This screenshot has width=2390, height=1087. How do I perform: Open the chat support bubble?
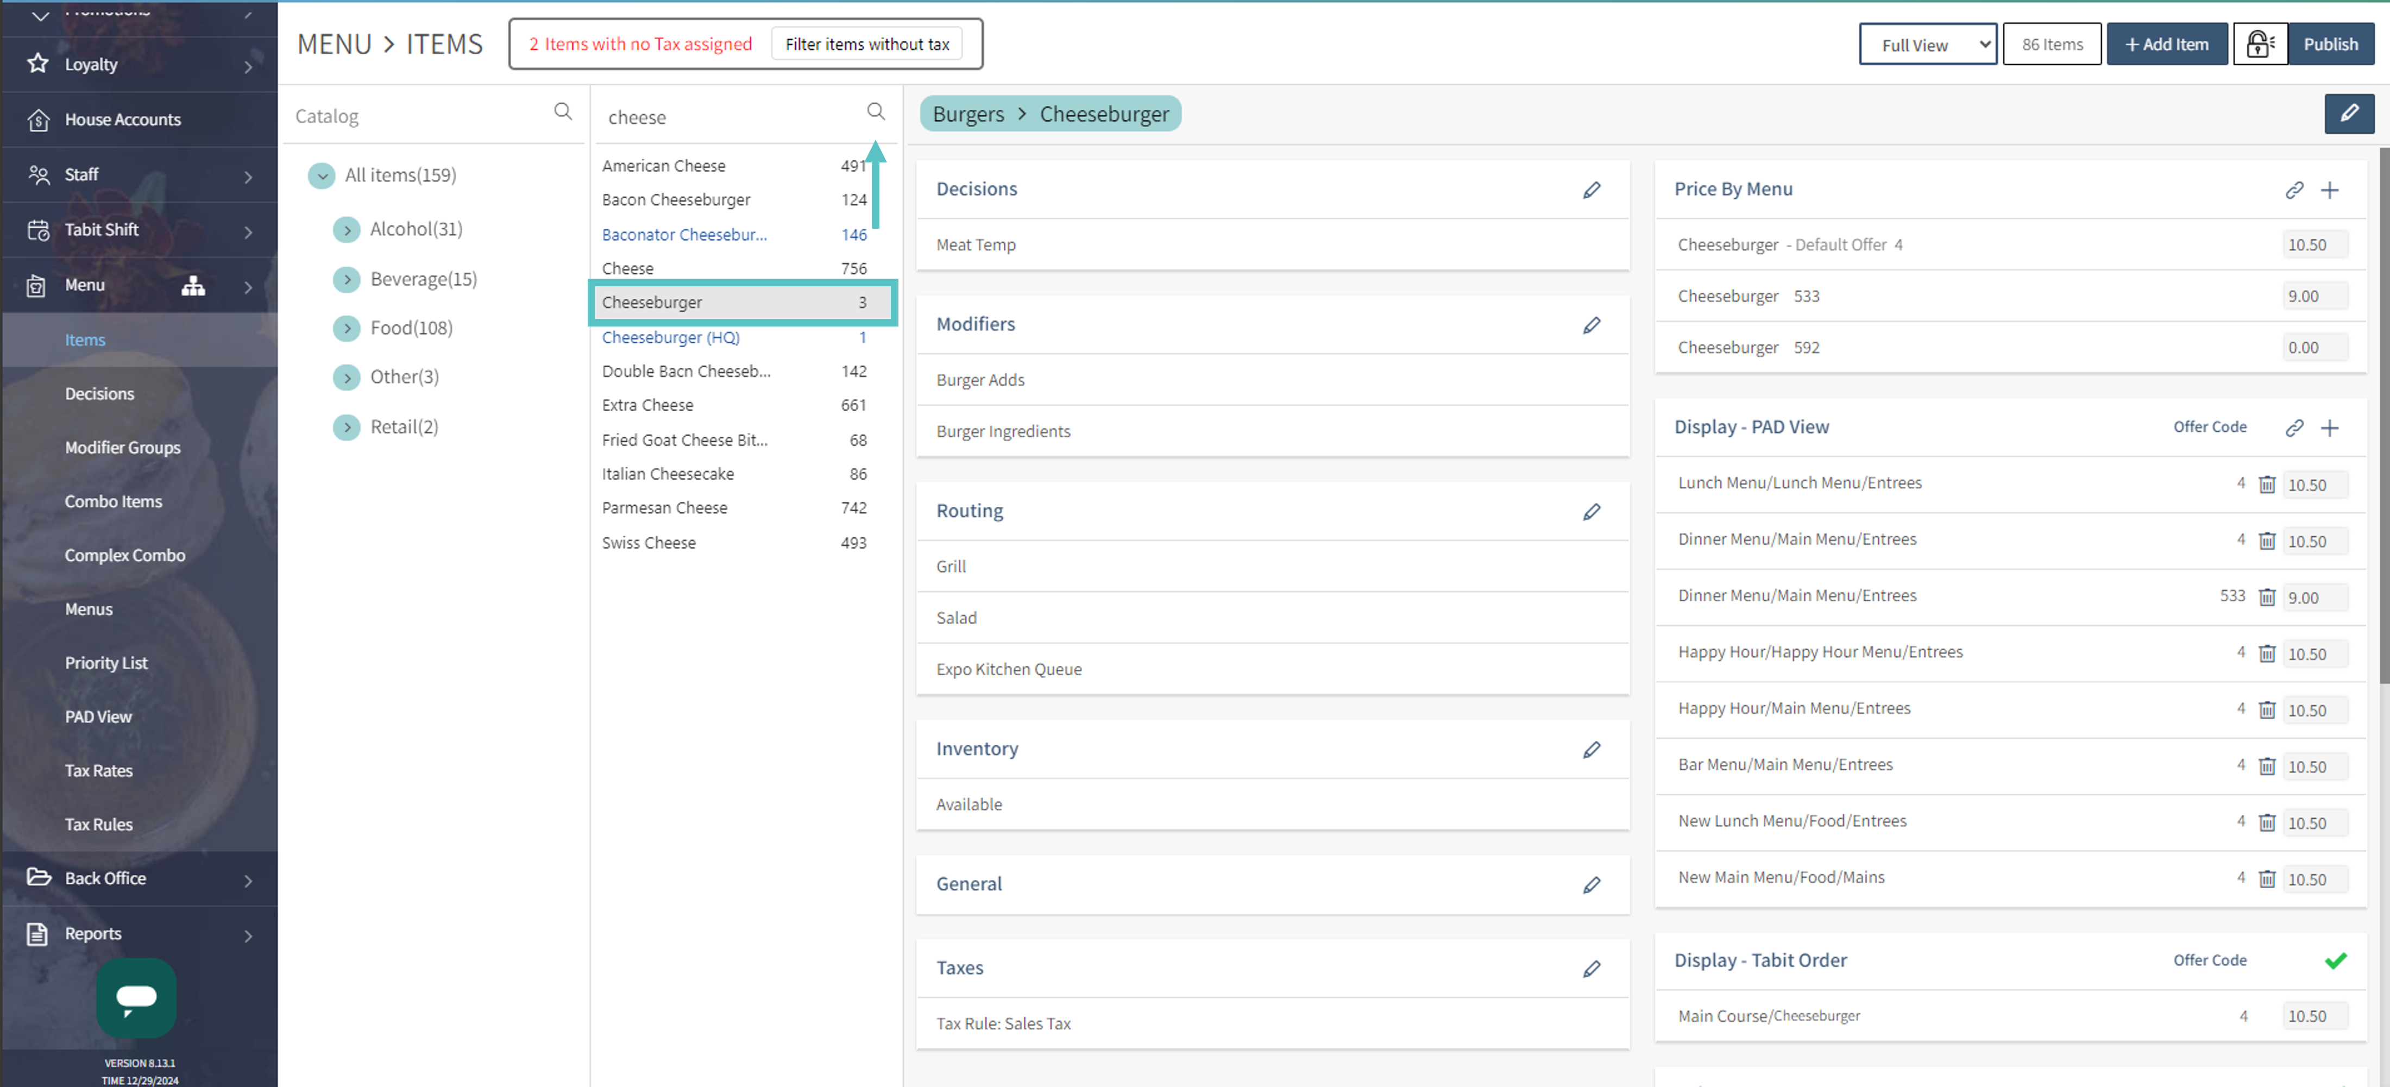pyautogui.click(x=136, y=998)
